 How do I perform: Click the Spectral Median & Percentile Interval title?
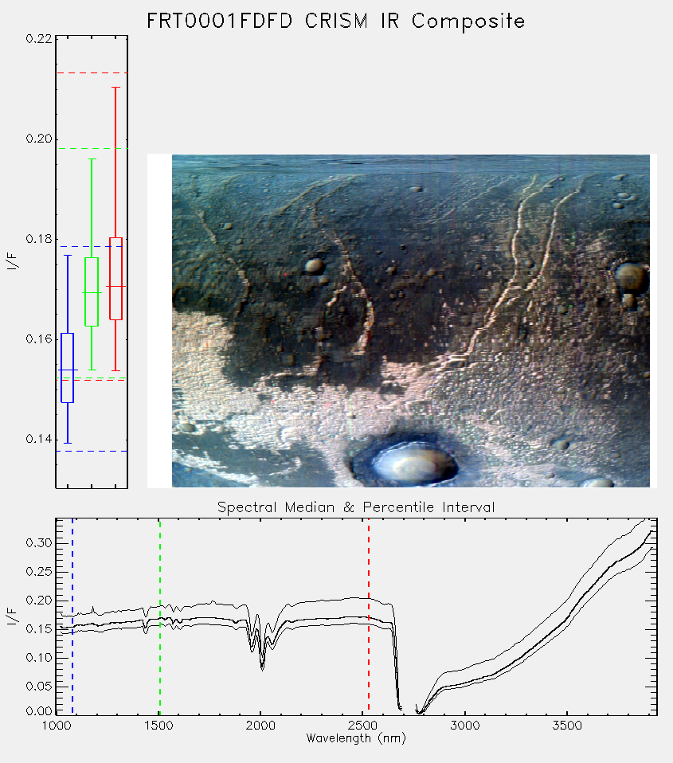(356, 507)
